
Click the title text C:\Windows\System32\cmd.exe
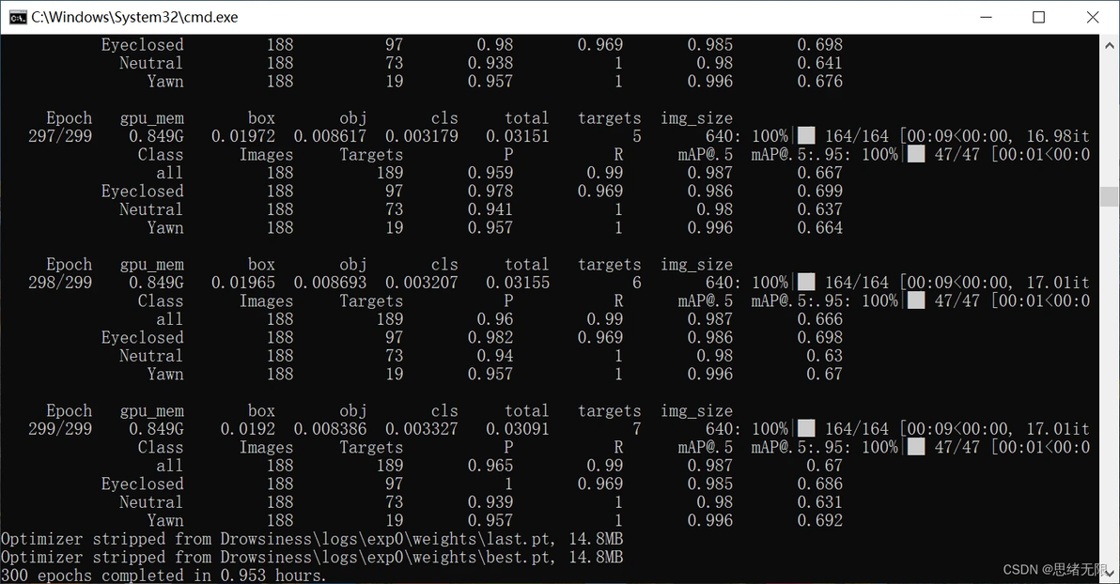click(134, 17)
